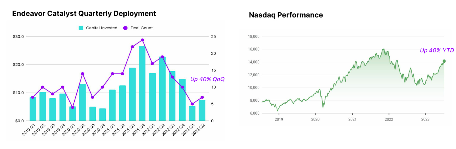Click the teal Capital Invested legend swatch
Screen dimensions: 456x149
point(81,28)
